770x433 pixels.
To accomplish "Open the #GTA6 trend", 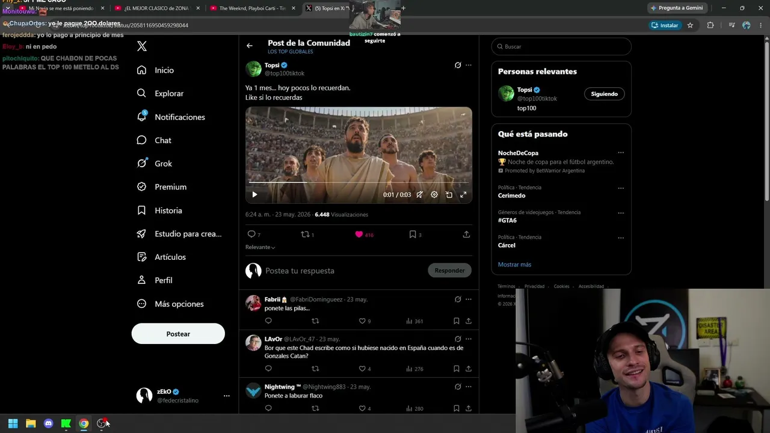I will [507, 221].
